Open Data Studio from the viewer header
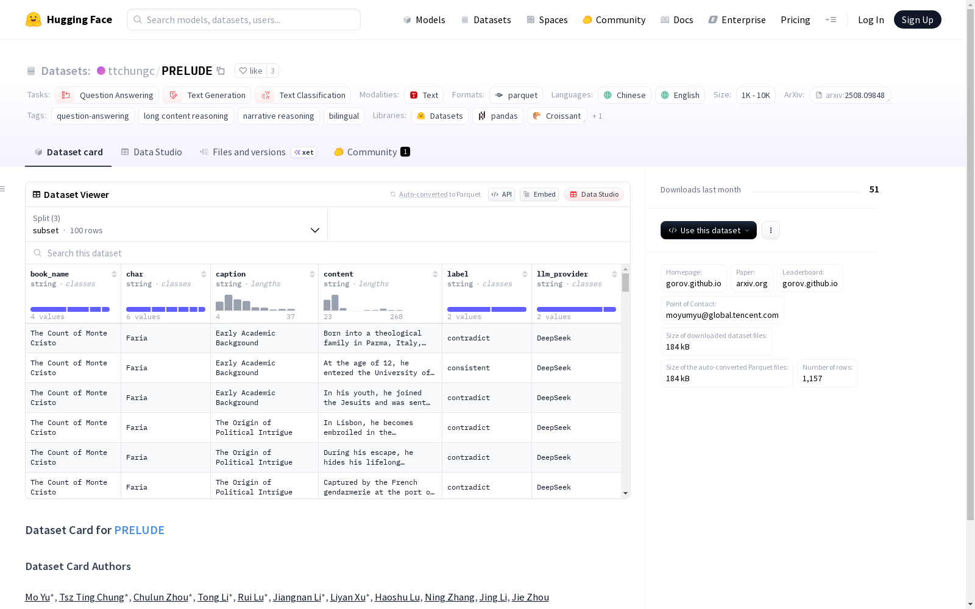This screenshot has width=975, height=609. [594, 194]
